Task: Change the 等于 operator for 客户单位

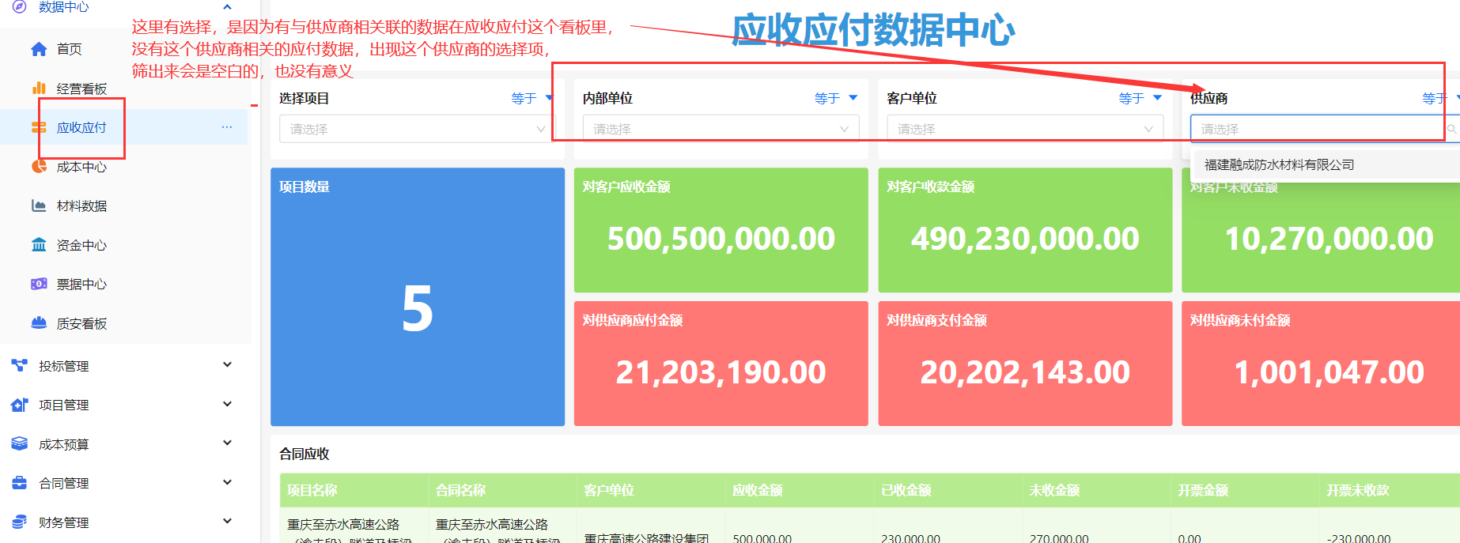Action: click(x=1140, y=98)
